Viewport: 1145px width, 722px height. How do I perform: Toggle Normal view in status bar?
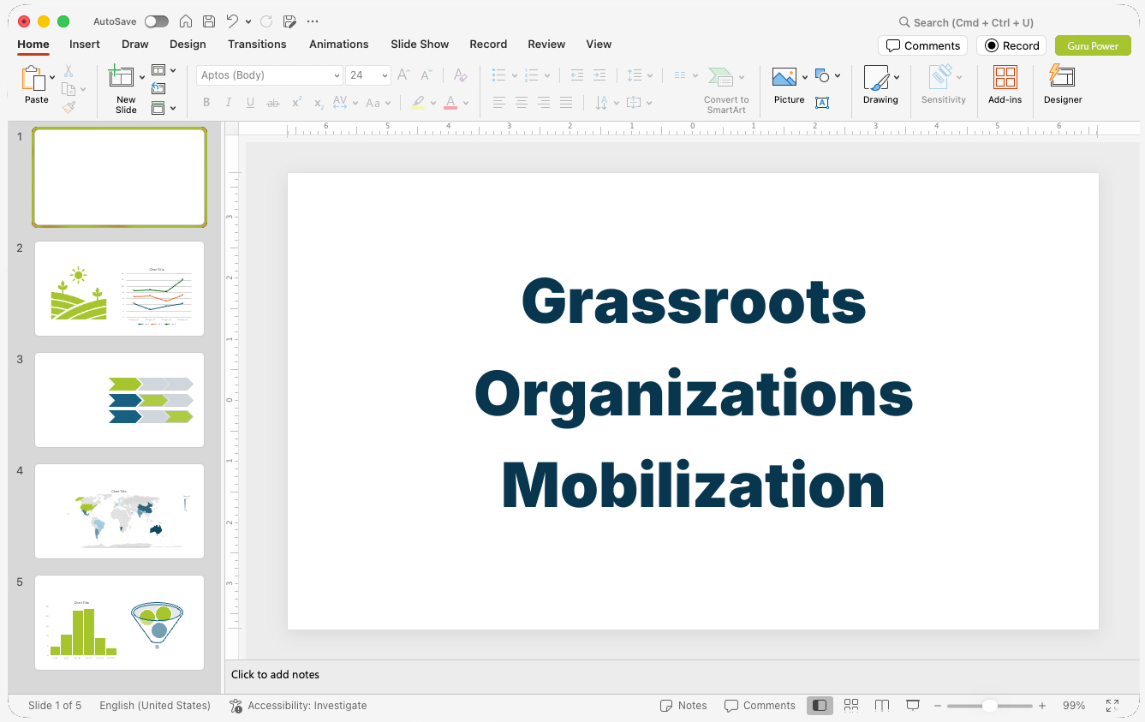pos(820,706)
